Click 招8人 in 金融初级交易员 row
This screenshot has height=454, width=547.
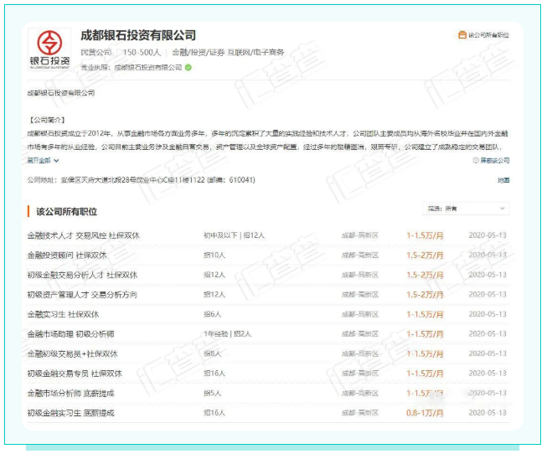pos(213,353)
